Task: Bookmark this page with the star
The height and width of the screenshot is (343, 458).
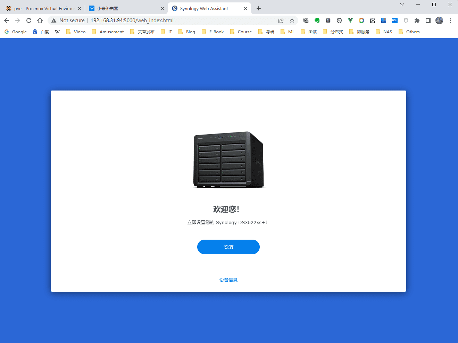Action: pyautogui.click(x=292, y=20)
